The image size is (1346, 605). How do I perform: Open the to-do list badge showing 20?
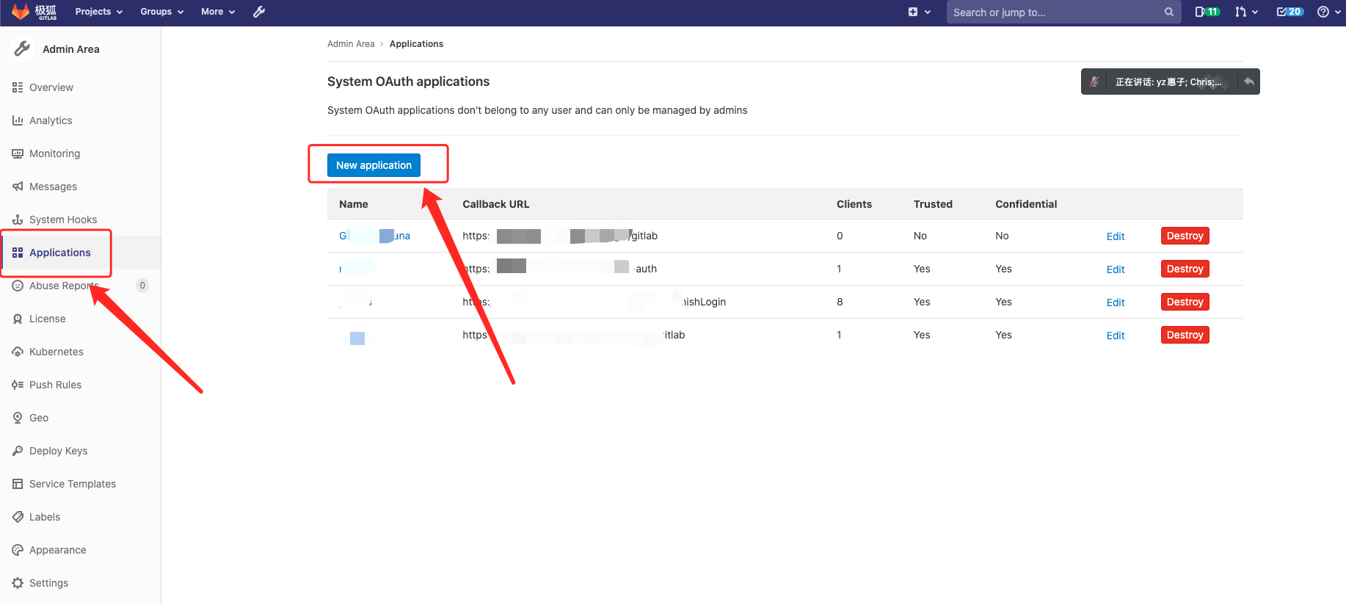[1289, 12]
